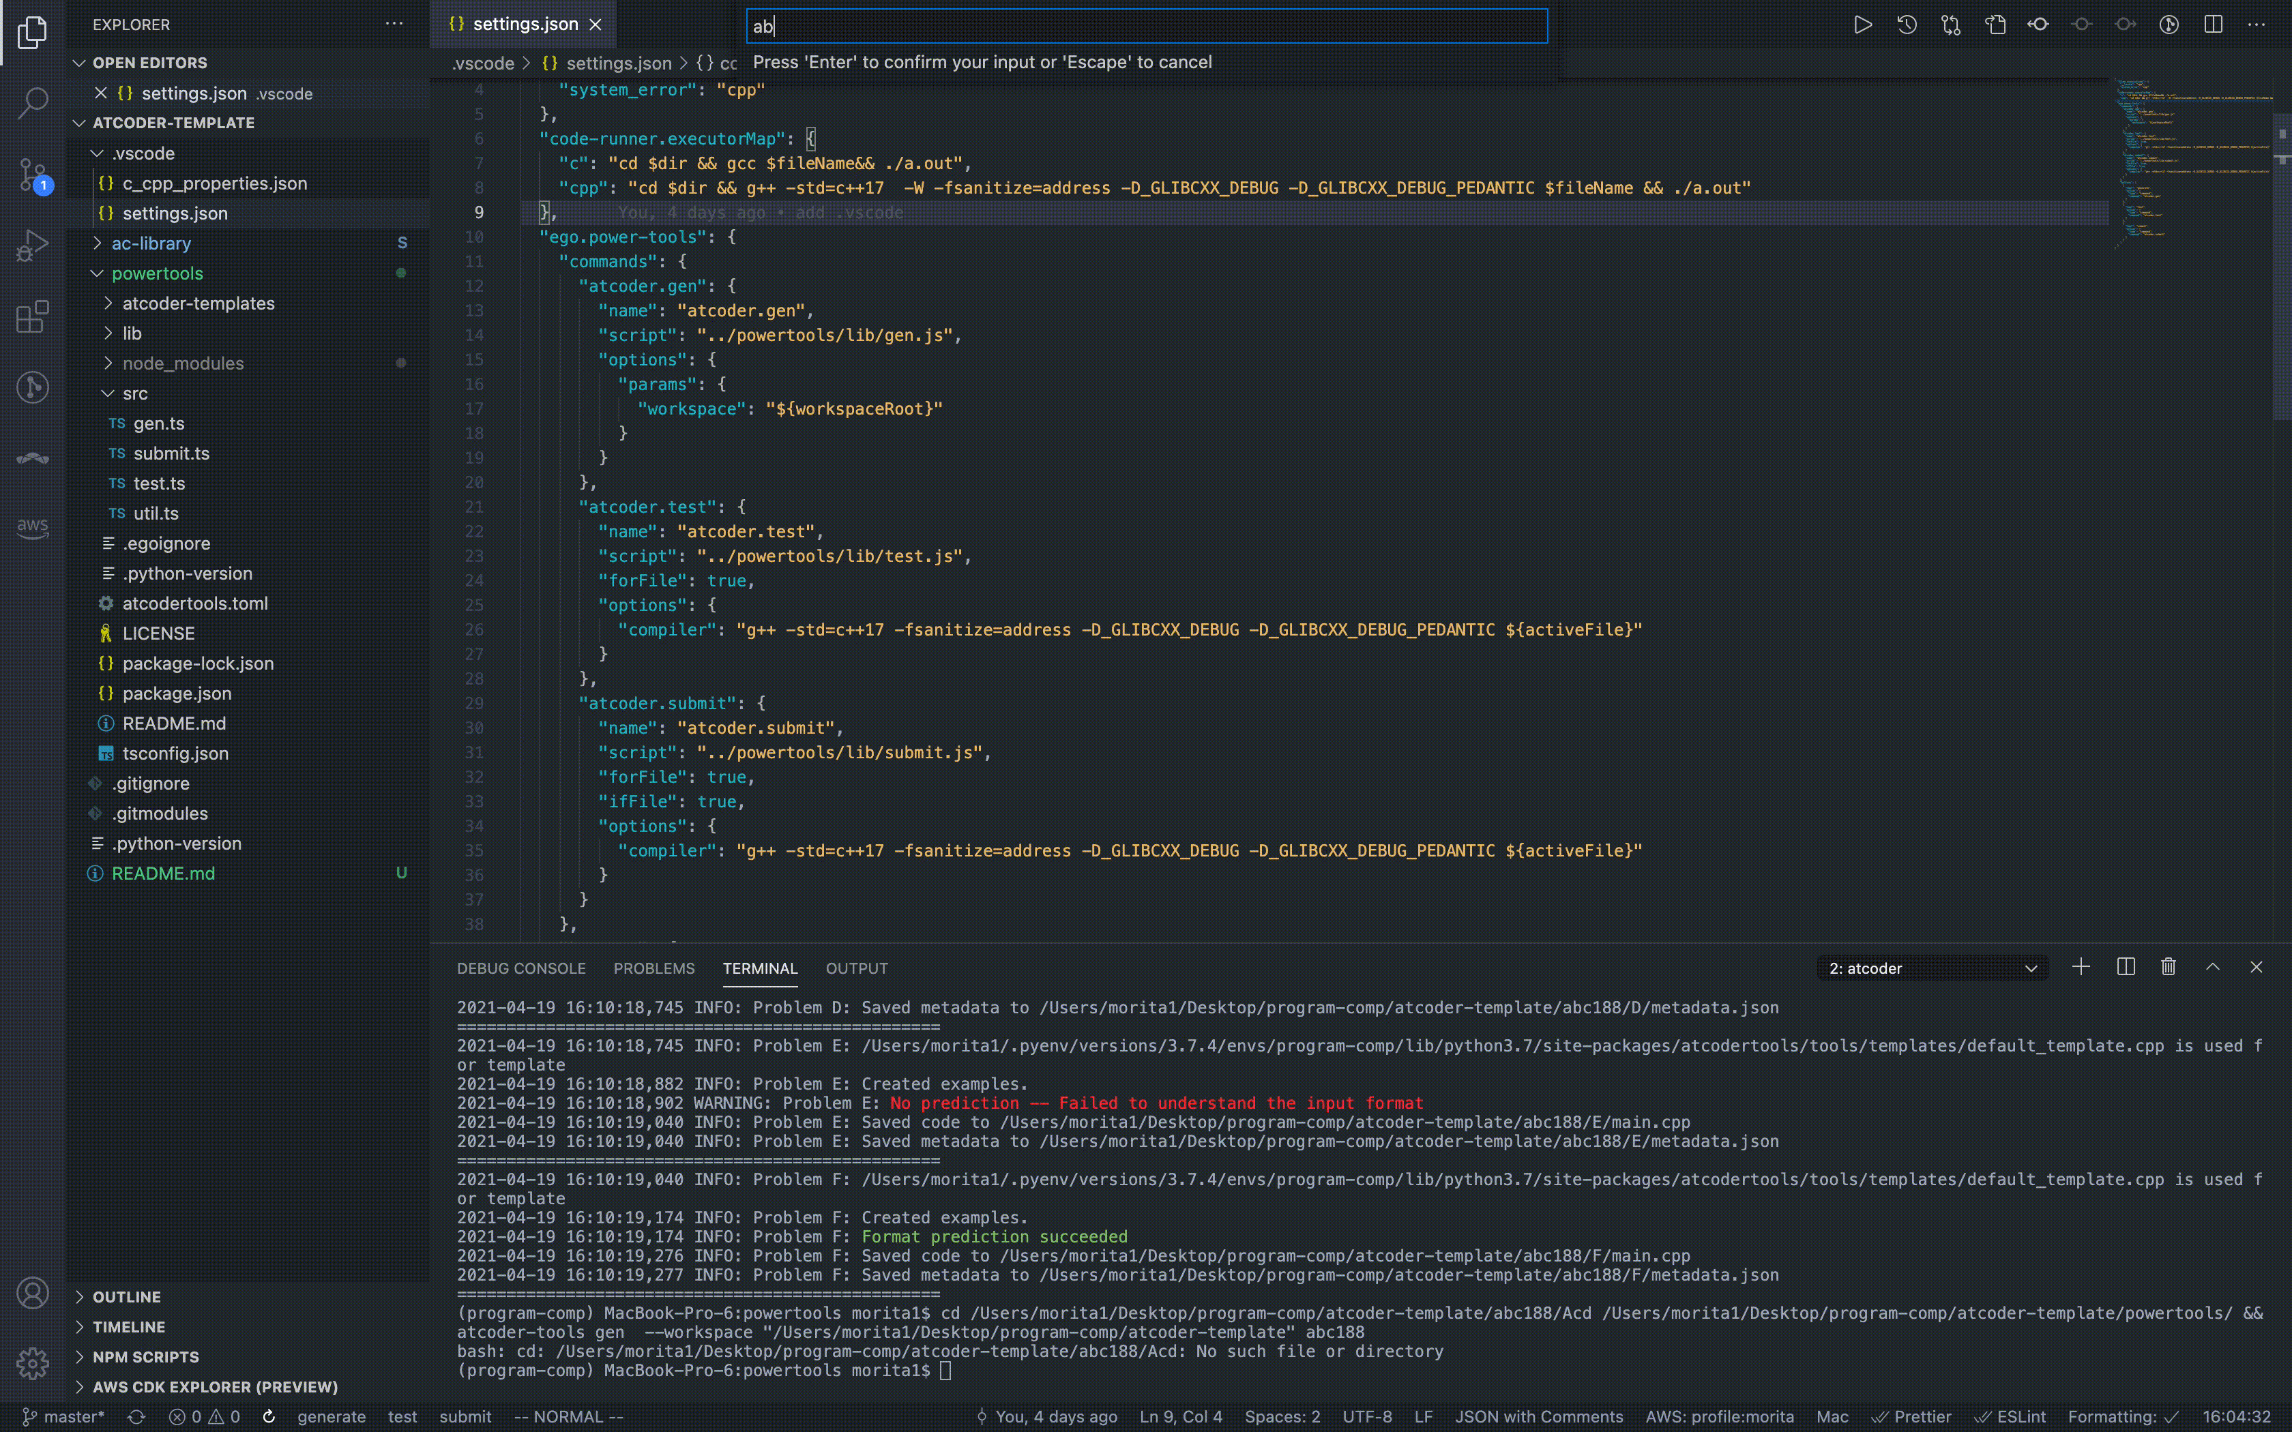Expand the ac-library folder

click(151, 243)
